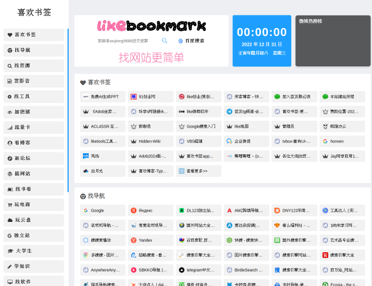Click the graduation cap icon for 大学生
Viewport: 372px width, 286px height.
click(x=10, y=251)
